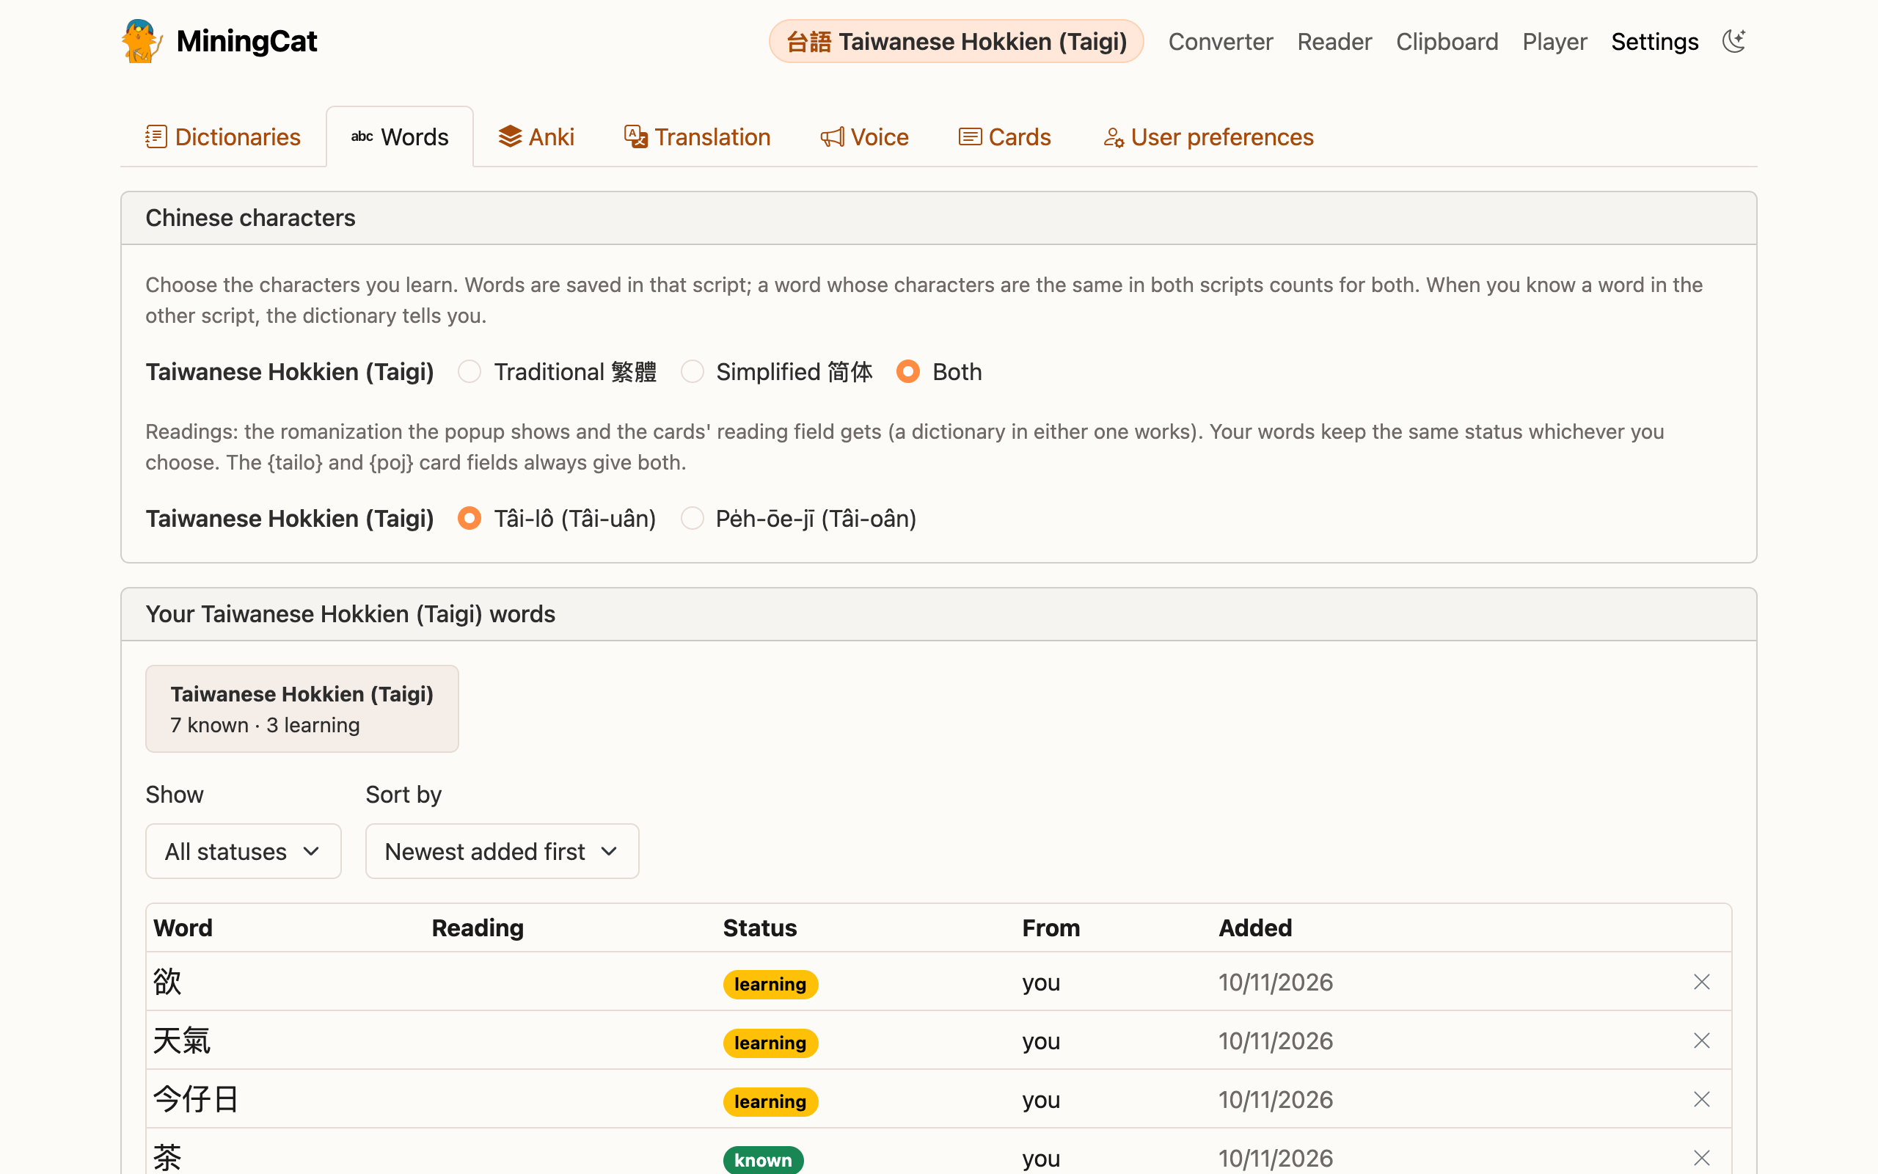The image size is (1878, 1174).
Task: Click the learning badge for 欲
Action: [x=770, y=984]
